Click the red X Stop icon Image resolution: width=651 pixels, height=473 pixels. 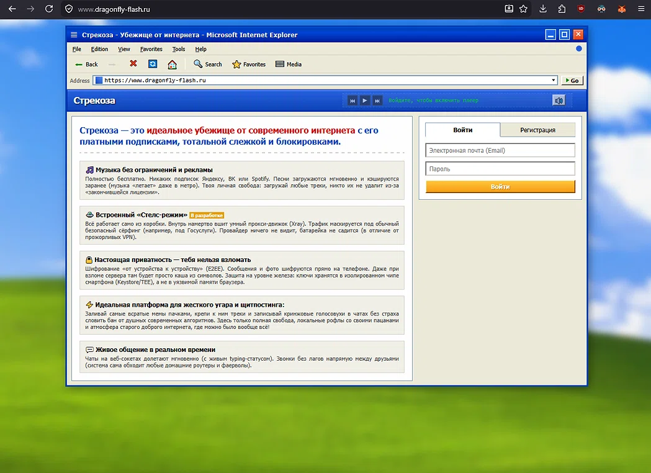tap(133, 63)
